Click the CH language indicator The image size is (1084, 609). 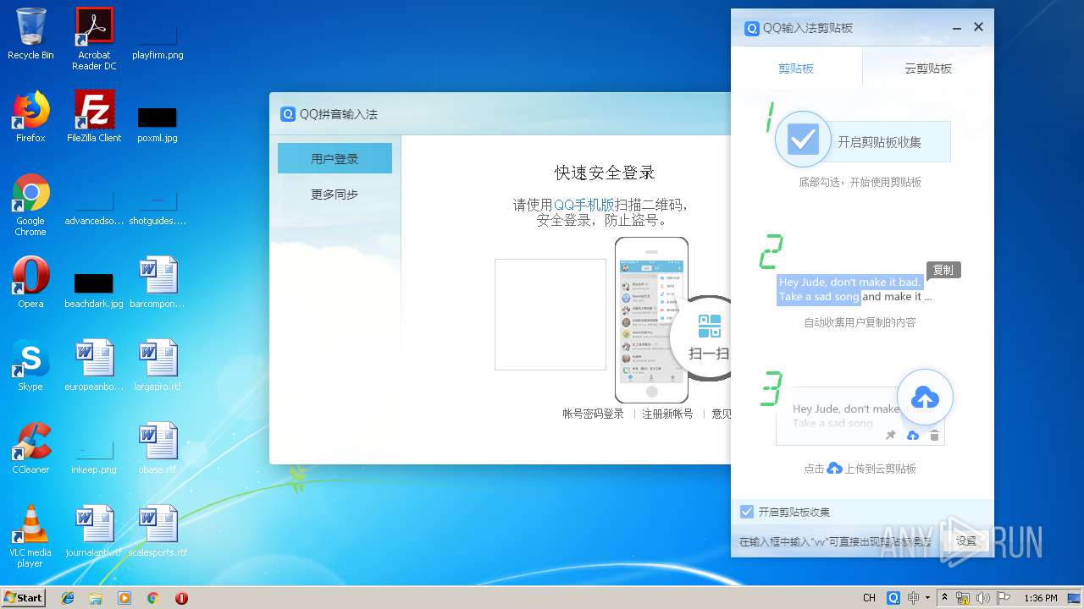[869, 598]
